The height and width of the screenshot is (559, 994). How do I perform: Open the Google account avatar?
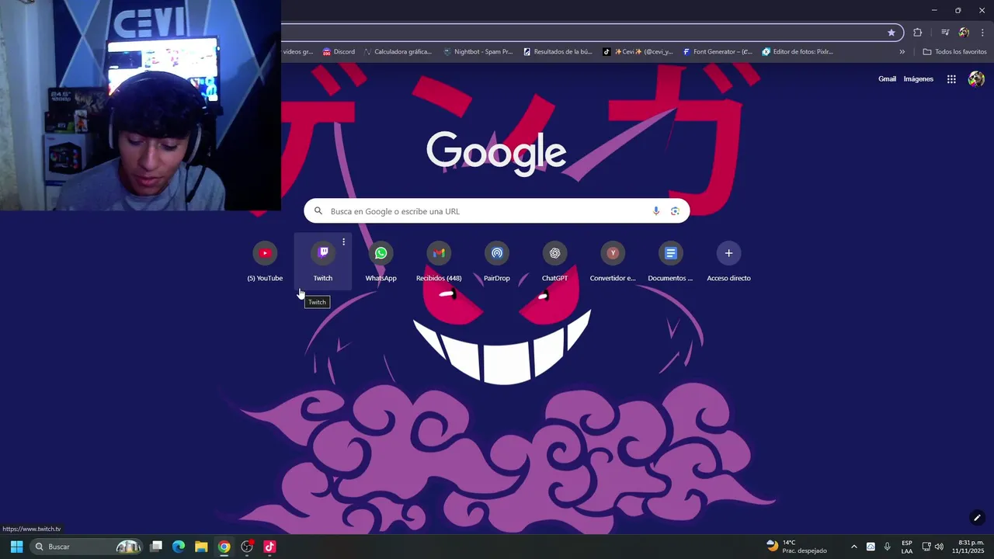[976, 79]
